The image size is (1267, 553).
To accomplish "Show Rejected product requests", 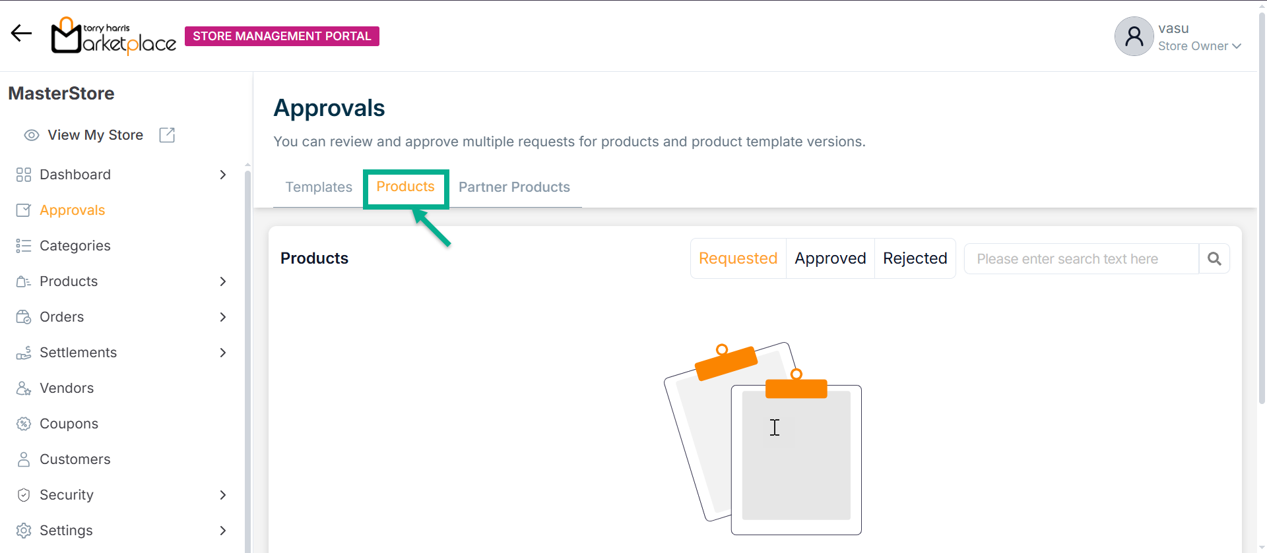I will tap(915, 258).
